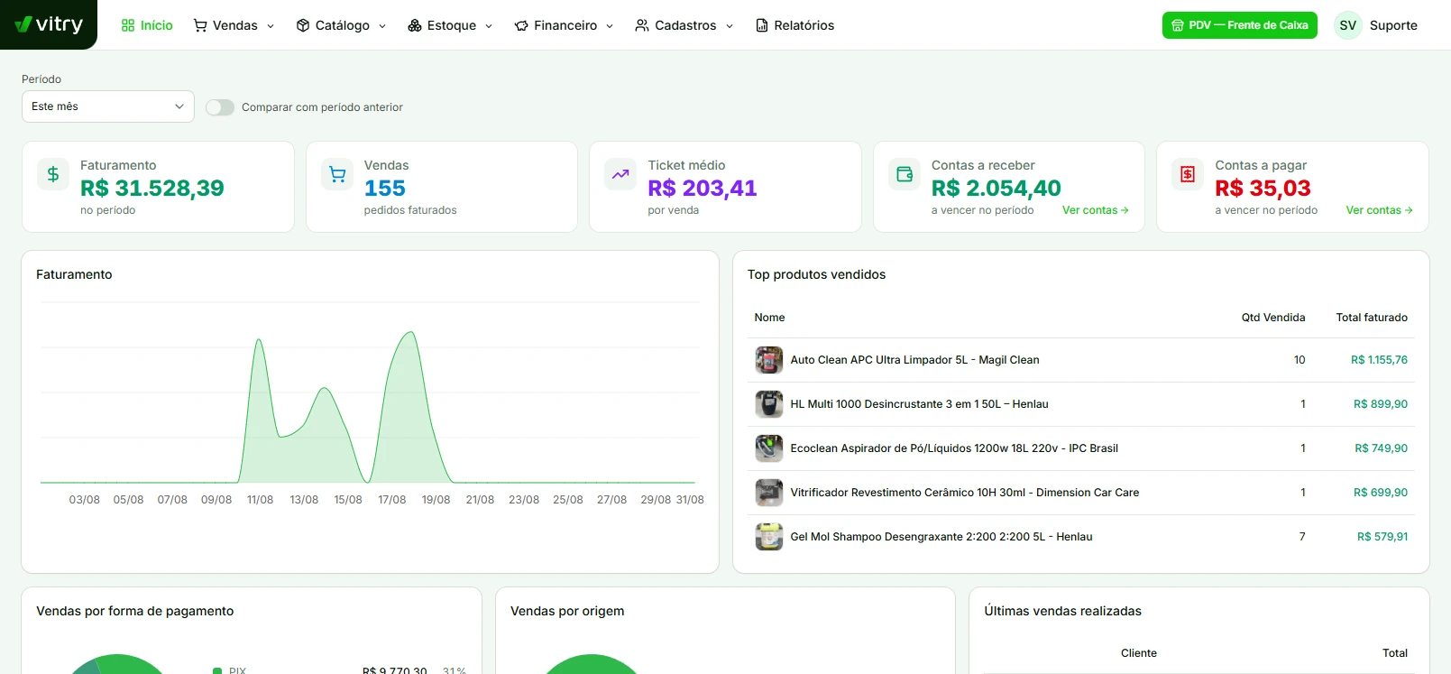Expand the Vendas menu chevron
The image size is (1451, 674).
(x=271, y=26)
